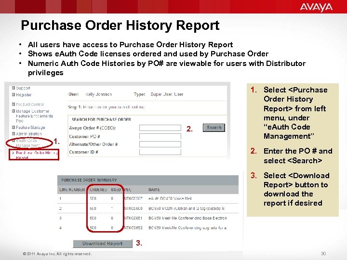Focus the Avaya Order # (COEO) field

pos(160,128)
